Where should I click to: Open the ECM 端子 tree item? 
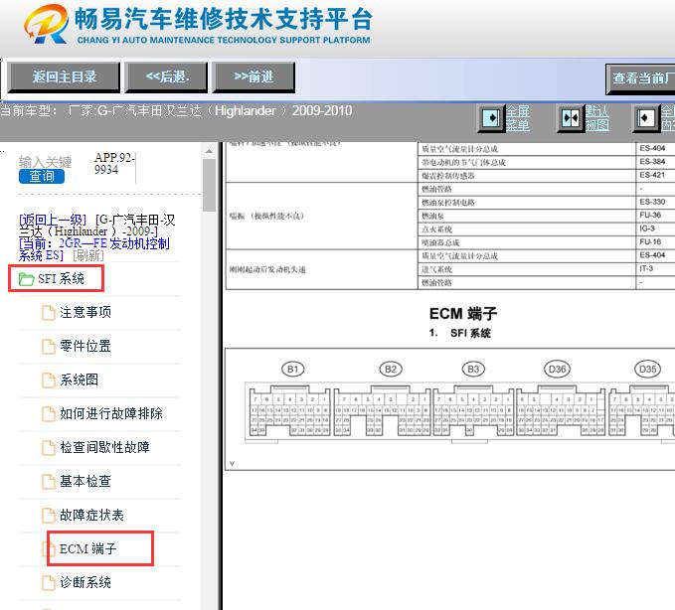tap(88, 549)
